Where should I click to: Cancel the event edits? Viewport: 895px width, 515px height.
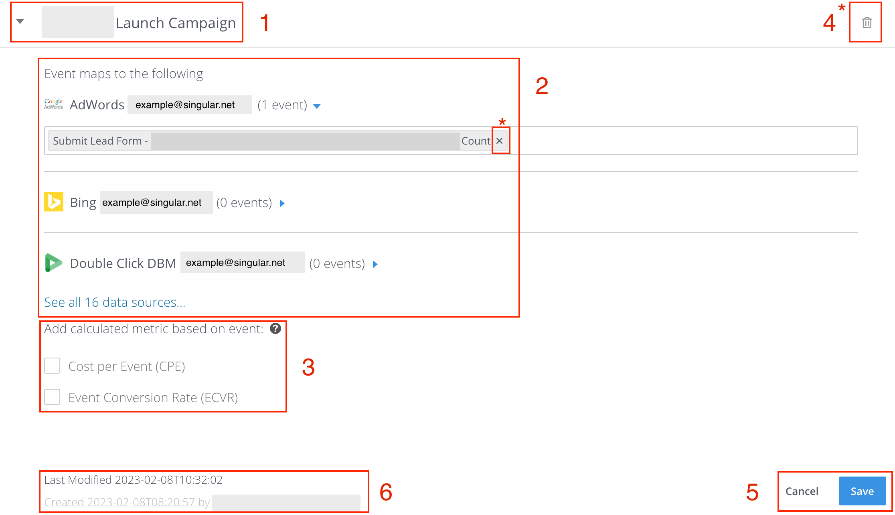pos(802,491)
